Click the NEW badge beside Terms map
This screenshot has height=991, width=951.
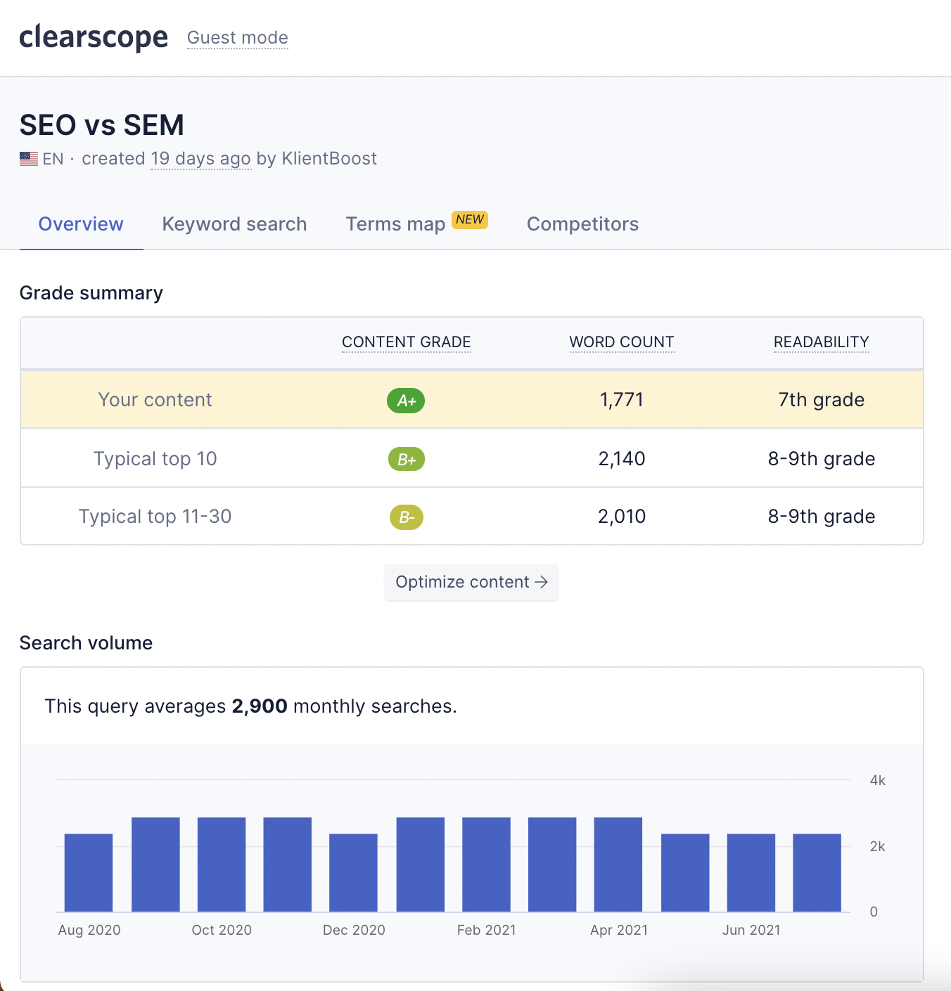[470, 219]
